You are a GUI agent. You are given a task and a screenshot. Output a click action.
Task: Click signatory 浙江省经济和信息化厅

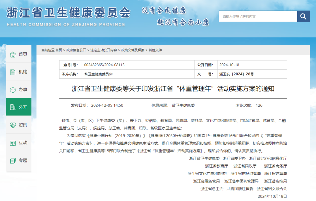(268, 159)
